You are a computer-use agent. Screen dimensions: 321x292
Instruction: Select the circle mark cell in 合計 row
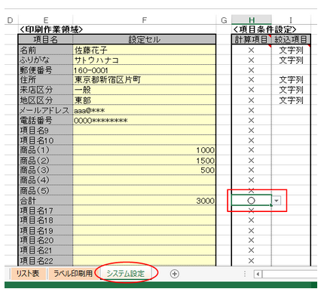(x=251, y=201)
